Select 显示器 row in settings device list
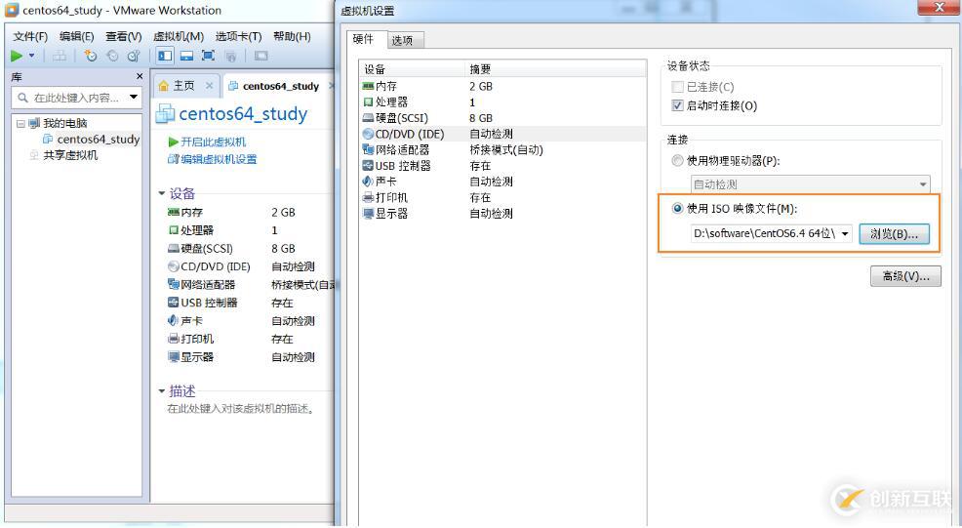 click(502, 214)
